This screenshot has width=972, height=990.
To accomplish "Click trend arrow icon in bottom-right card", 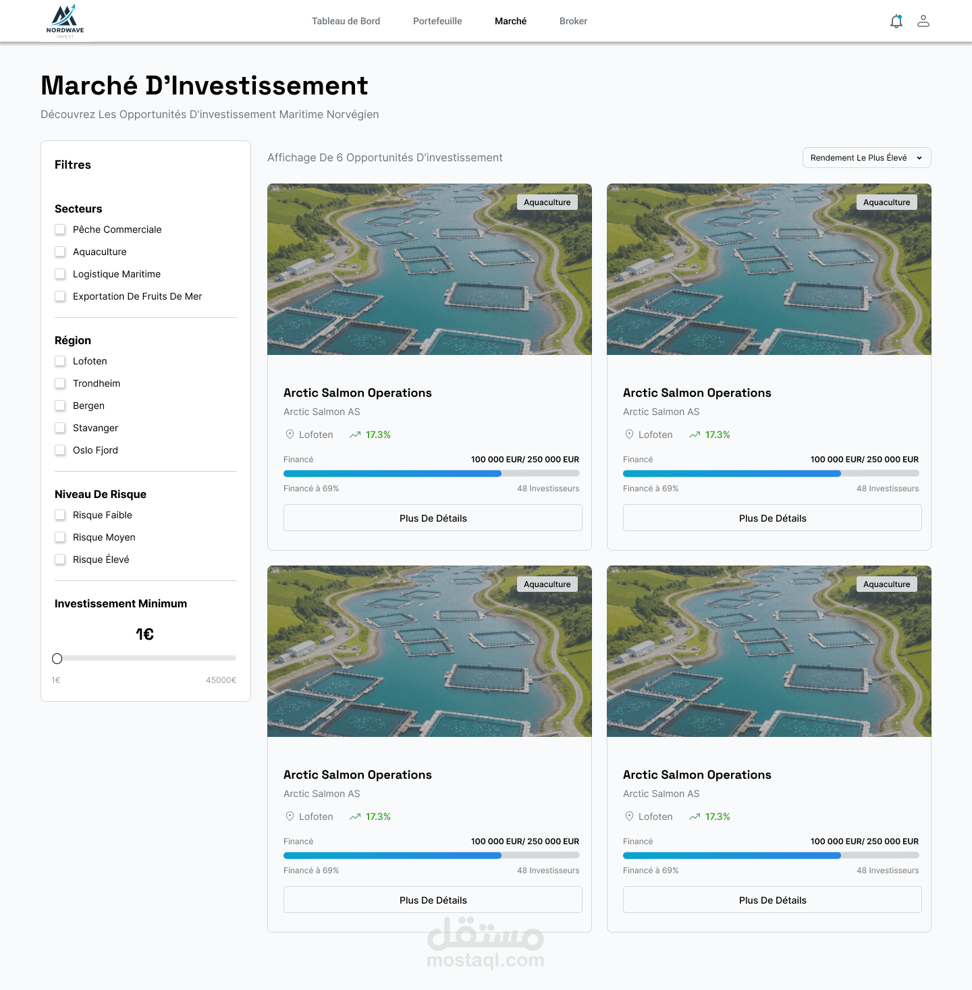I will (x=695, y=817).
